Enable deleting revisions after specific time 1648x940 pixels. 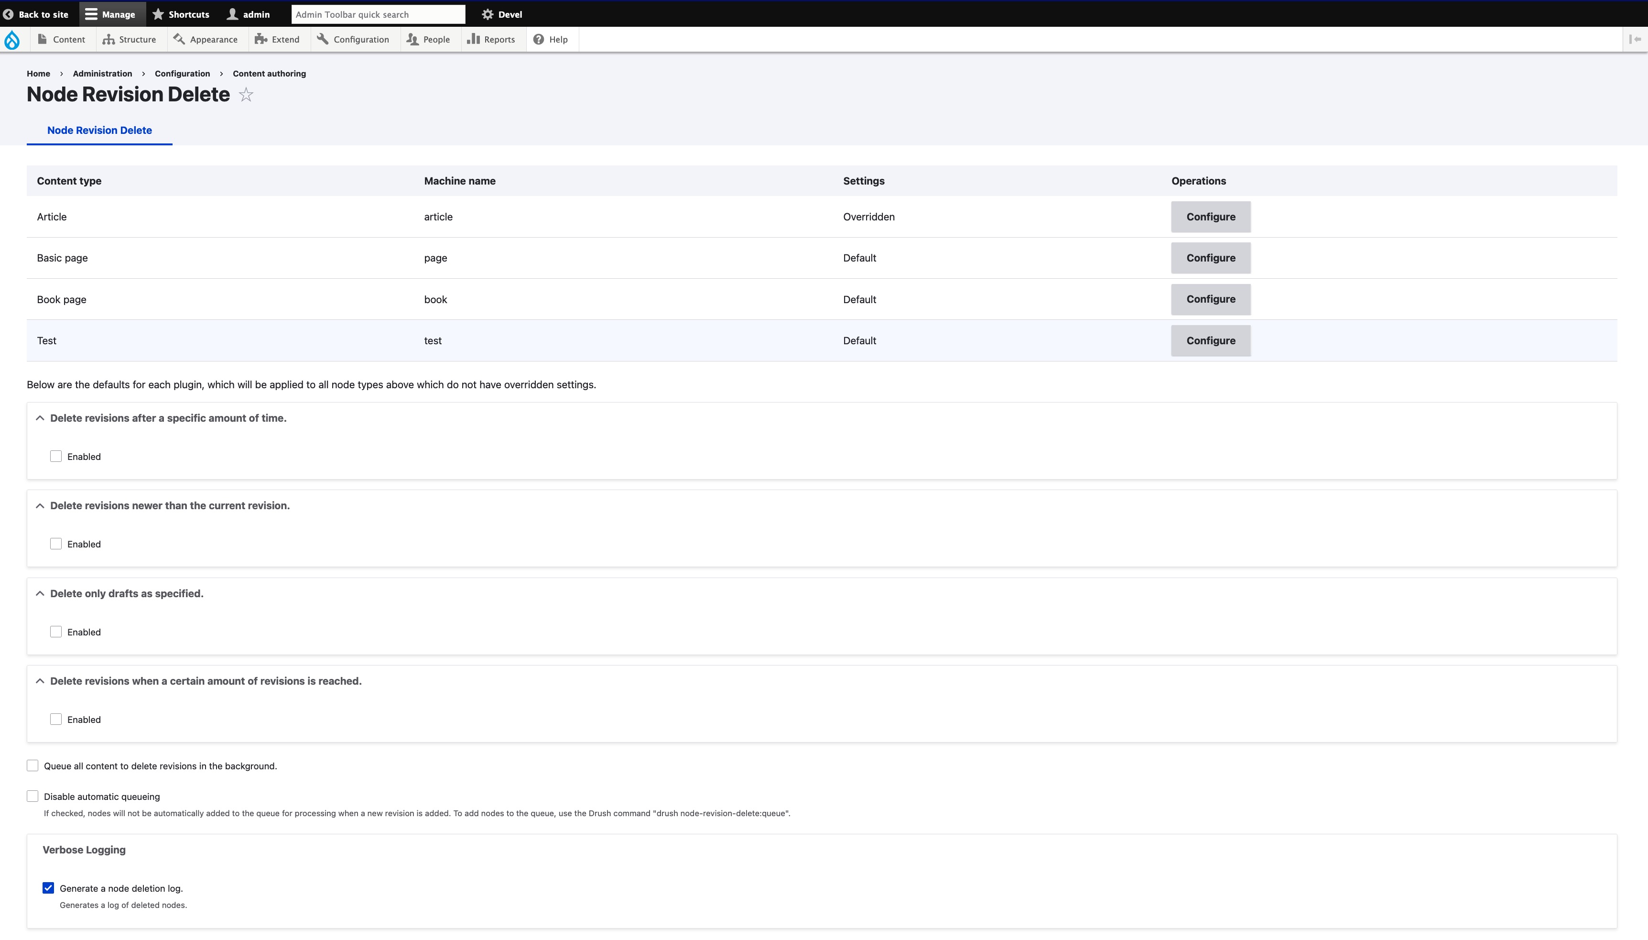click(56, 456)
